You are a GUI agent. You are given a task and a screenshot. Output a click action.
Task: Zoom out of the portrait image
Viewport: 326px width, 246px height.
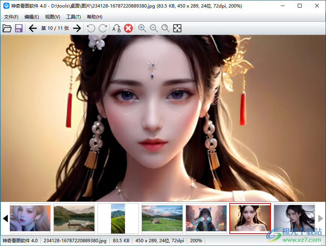154,28
